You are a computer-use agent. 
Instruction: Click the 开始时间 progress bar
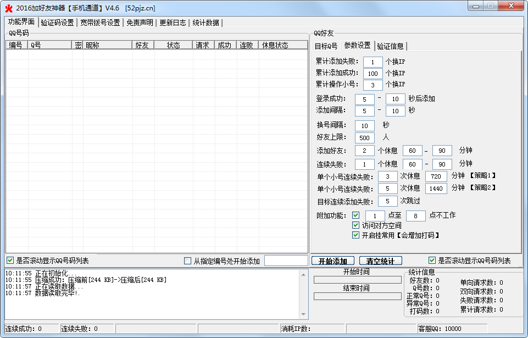point(357,280)
